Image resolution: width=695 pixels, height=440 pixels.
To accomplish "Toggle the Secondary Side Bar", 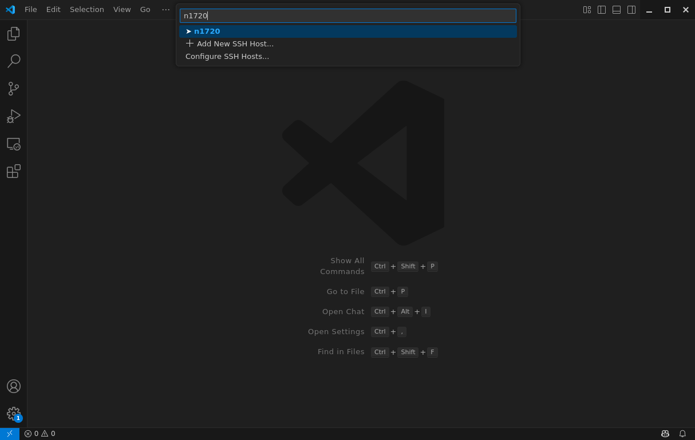I will [x=631, y=10].
